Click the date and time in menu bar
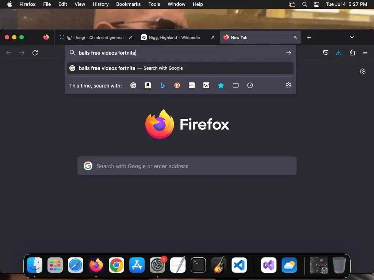Screen dimensions: 374x280 coord(346,4)
